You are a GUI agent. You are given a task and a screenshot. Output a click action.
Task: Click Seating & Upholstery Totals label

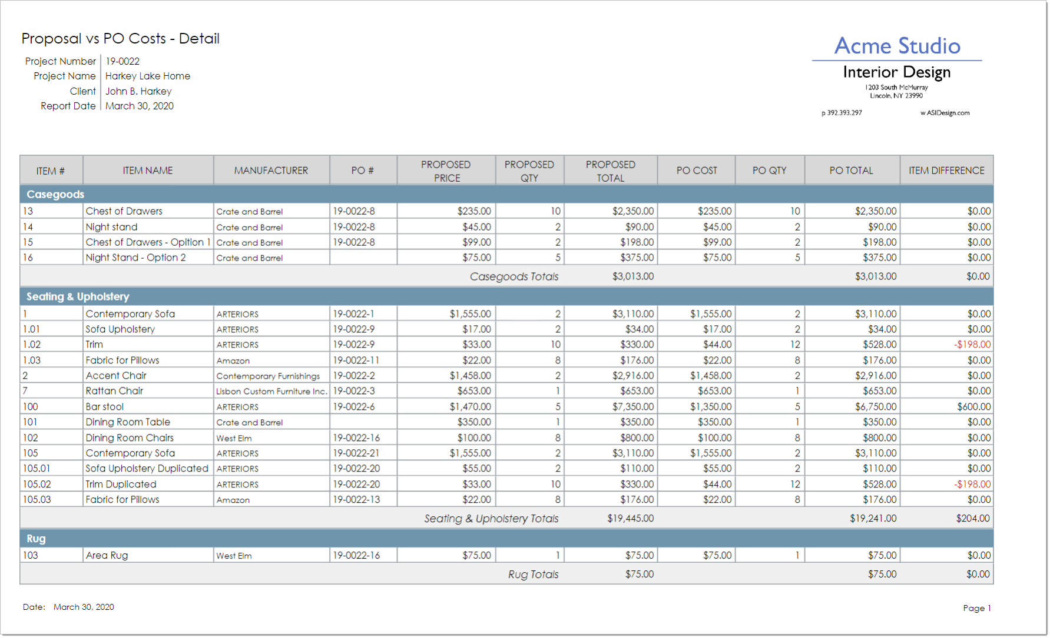(x=491, y=519)
